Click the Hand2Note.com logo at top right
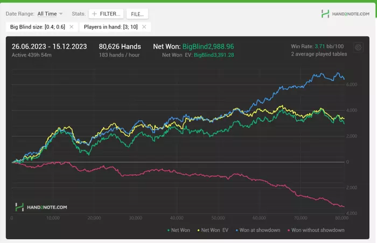This screenshot has width=377, height=243. [x=345, y=13]
